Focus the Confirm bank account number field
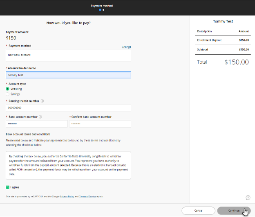The width and height of the screenshot is (255, 217). 100,124
